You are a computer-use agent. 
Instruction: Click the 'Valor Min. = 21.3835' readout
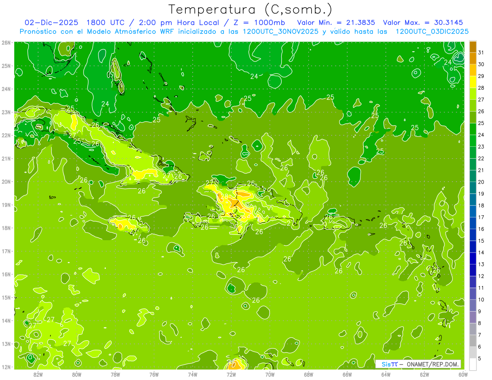point(336,23)
